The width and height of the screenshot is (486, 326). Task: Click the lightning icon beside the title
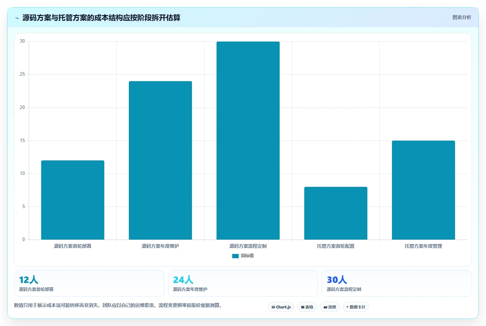[17, 18]
